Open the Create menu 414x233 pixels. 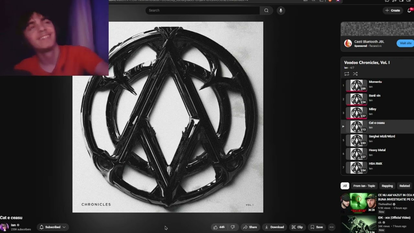coord(393,10)
